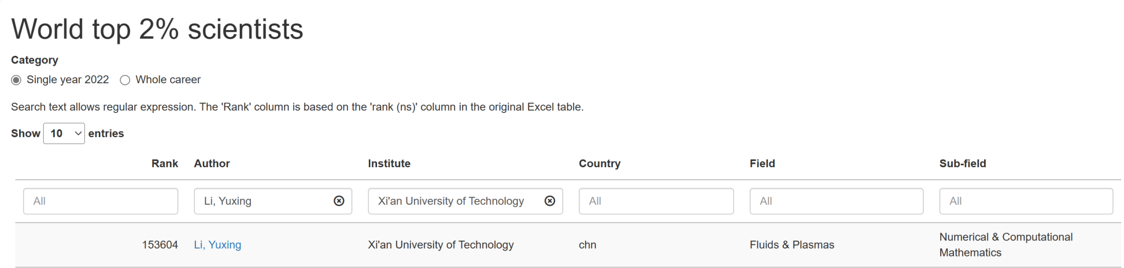Sort by the Country column header
This screenshot has width=1124, height=268.
pos(599,163)
